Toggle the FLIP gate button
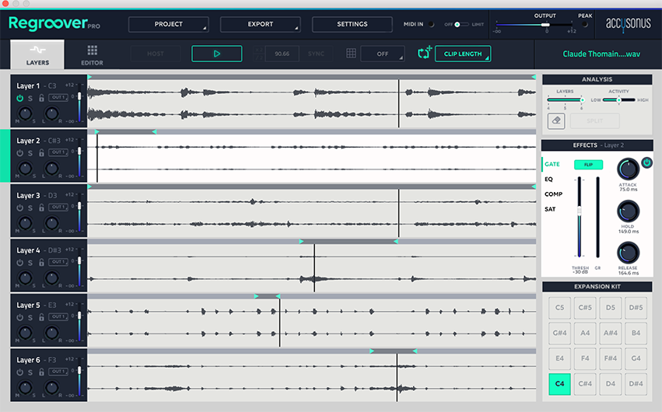The width and height of the screenshot is (662, 412). [588, 165]
